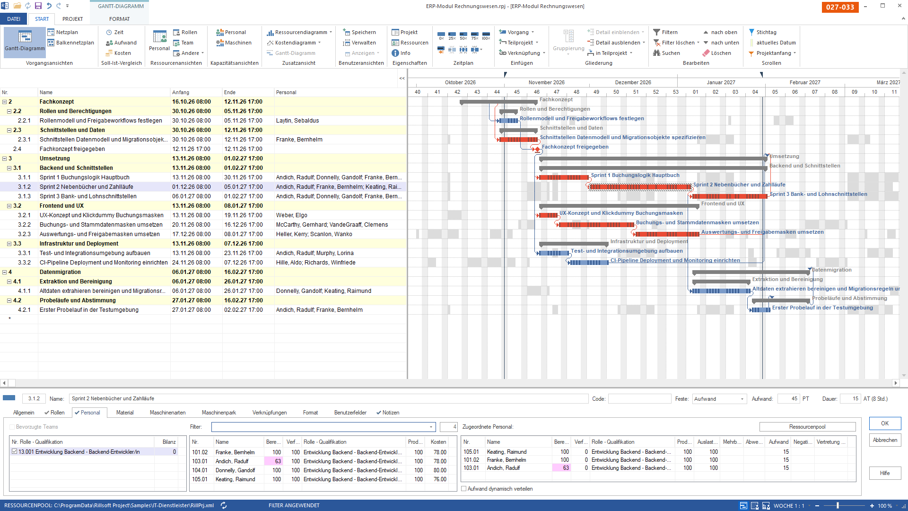Open project Info properties
908x511 pixels.
[401, 53]
